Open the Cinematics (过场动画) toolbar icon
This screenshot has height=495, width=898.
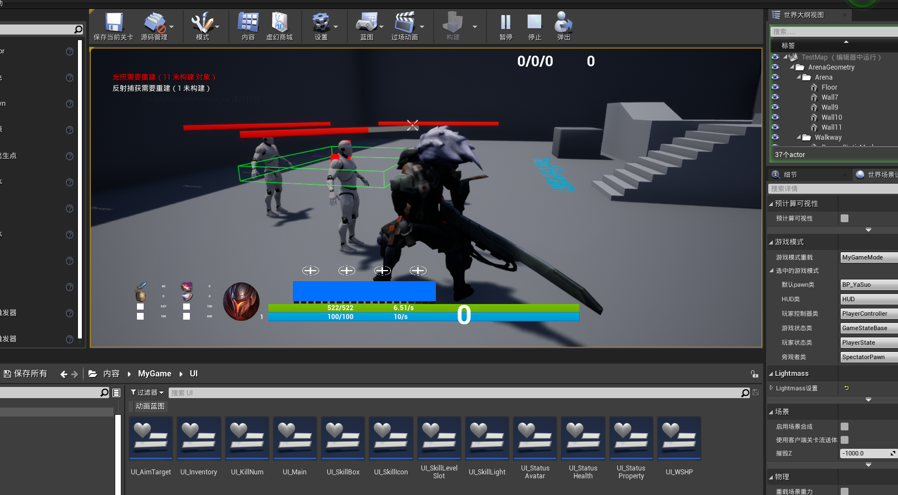404,23
